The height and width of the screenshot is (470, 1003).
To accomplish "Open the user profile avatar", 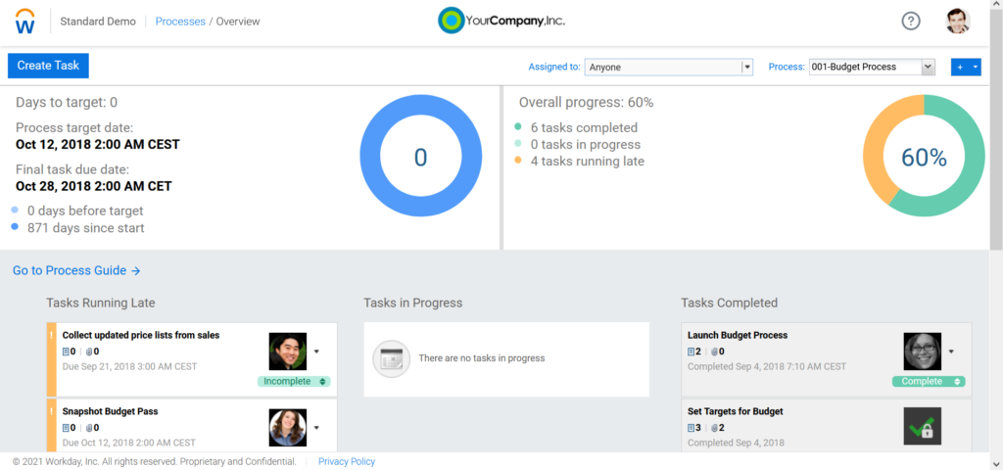I will tap(958, 21).
